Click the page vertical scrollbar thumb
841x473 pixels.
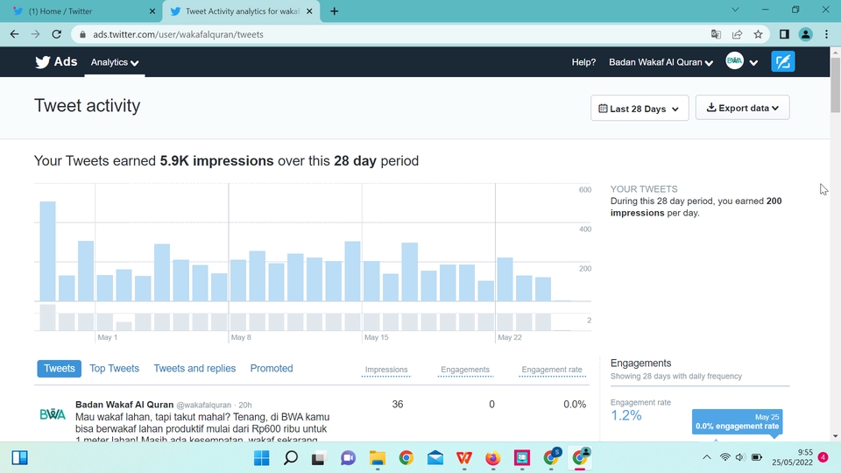pyautogui.click(x=835, y=84)
